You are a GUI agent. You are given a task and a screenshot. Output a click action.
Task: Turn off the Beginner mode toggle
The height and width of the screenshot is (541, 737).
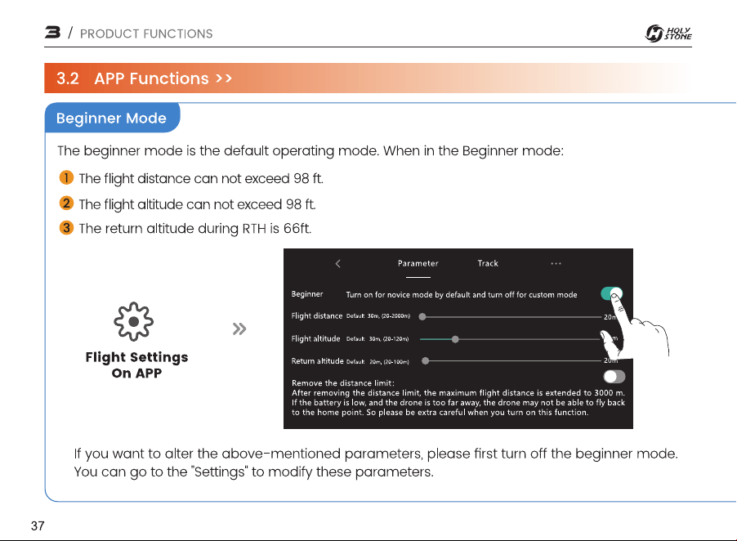point(611,294)
